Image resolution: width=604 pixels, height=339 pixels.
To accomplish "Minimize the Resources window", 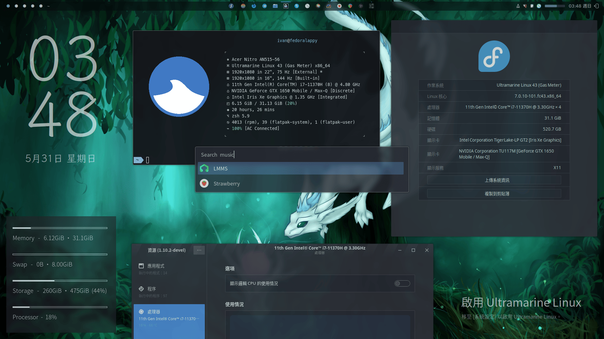I will click(400, 250).
